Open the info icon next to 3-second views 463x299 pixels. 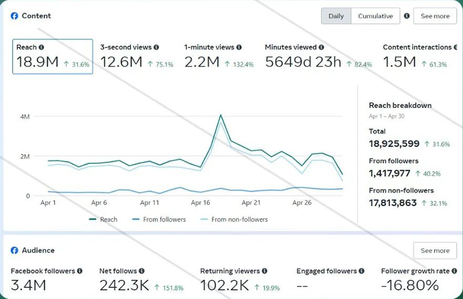point(156,47)
